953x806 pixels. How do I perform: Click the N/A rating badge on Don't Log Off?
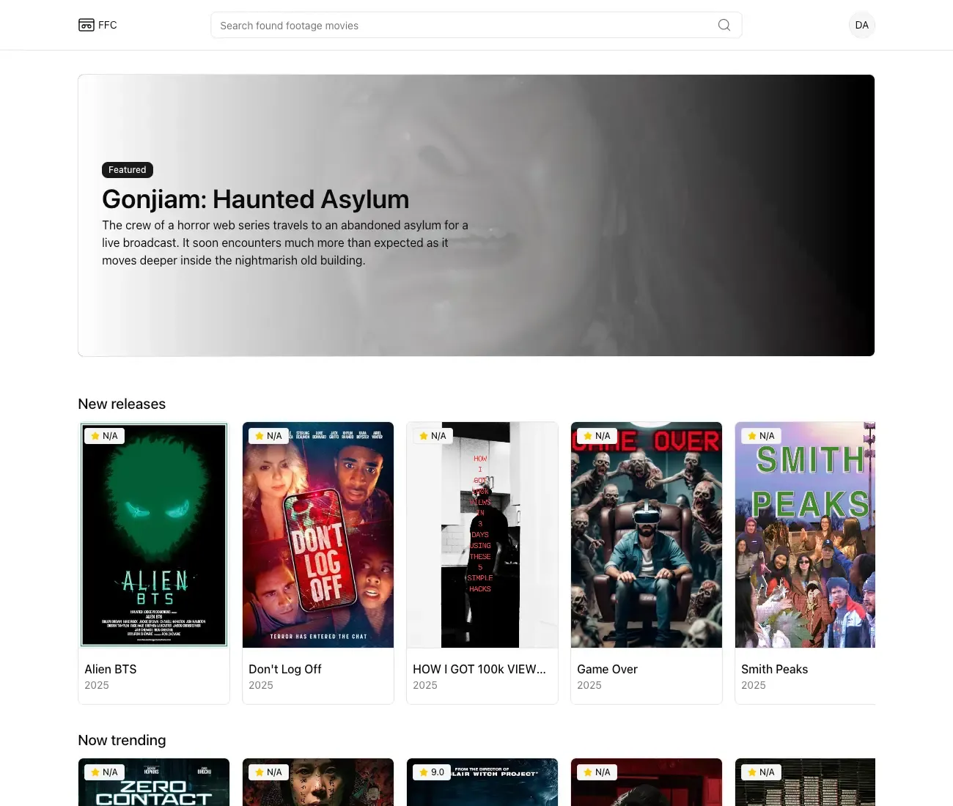point(268,435)
